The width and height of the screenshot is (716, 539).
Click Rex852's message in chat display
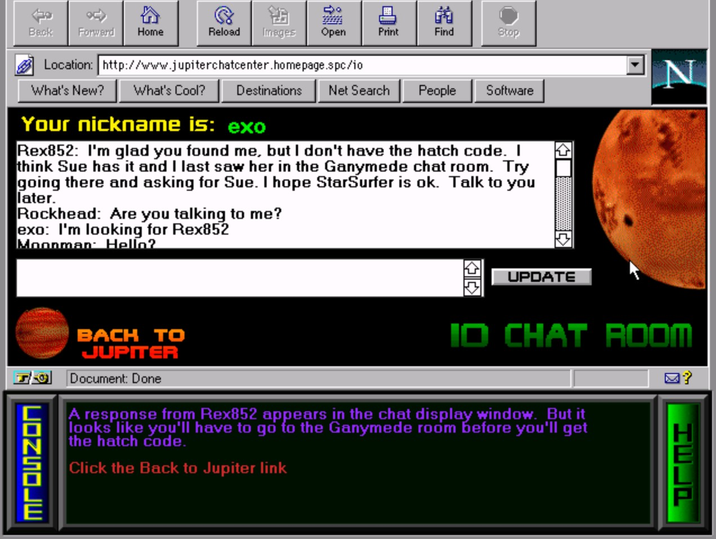click(276, 174)
